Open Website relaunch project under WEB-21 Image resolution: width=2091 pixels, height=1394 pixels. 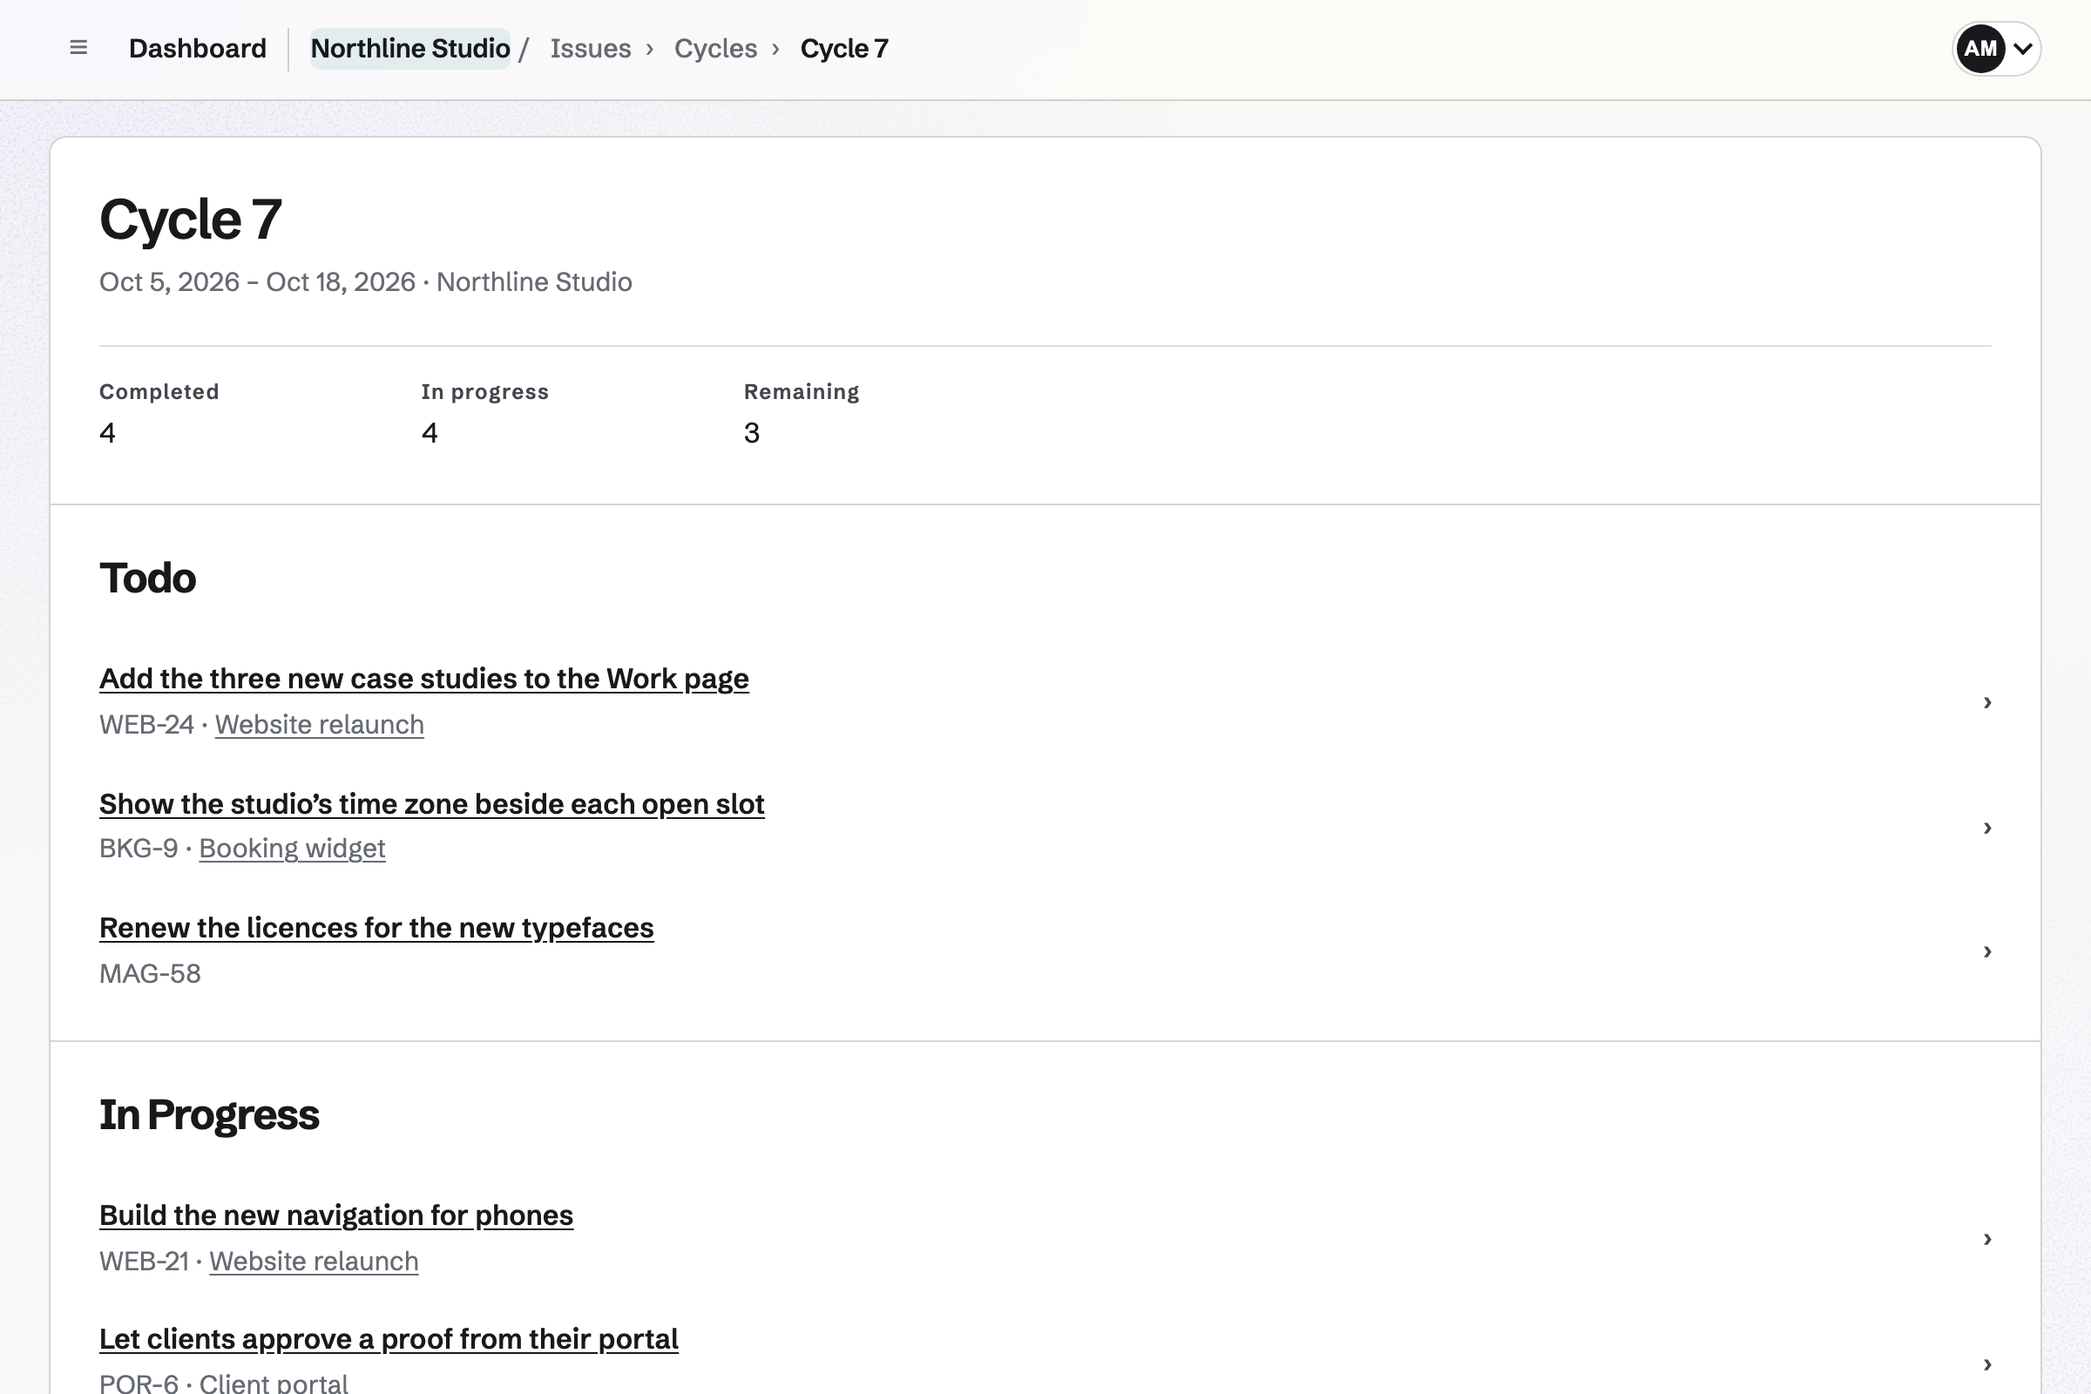pyautogui.click(x=314, y=1262)
